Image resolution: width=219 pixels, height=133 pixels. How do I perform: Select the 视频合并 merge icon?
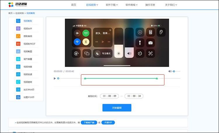18,29
